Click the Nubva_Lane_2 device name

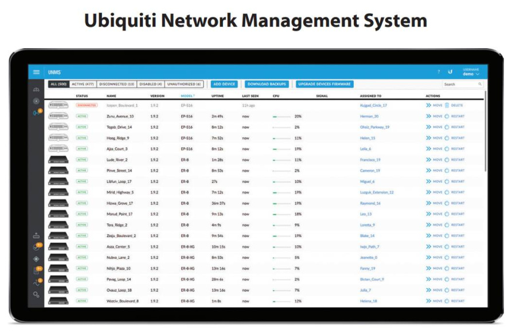click(x=118, y=258)
